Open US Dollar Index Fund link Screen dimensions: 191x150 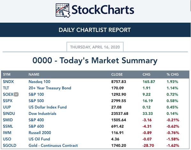pos(48,107)
